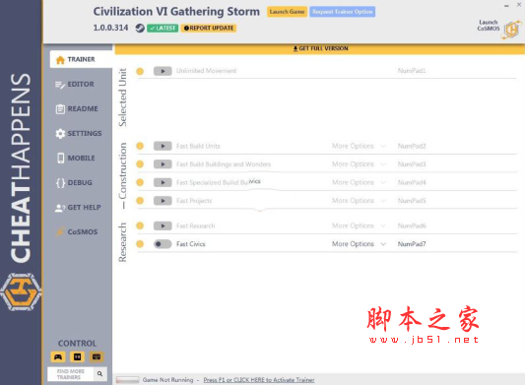Click the Get Full Version banner
The height and width of the screenshot is (385, 525).
[320, 49]
